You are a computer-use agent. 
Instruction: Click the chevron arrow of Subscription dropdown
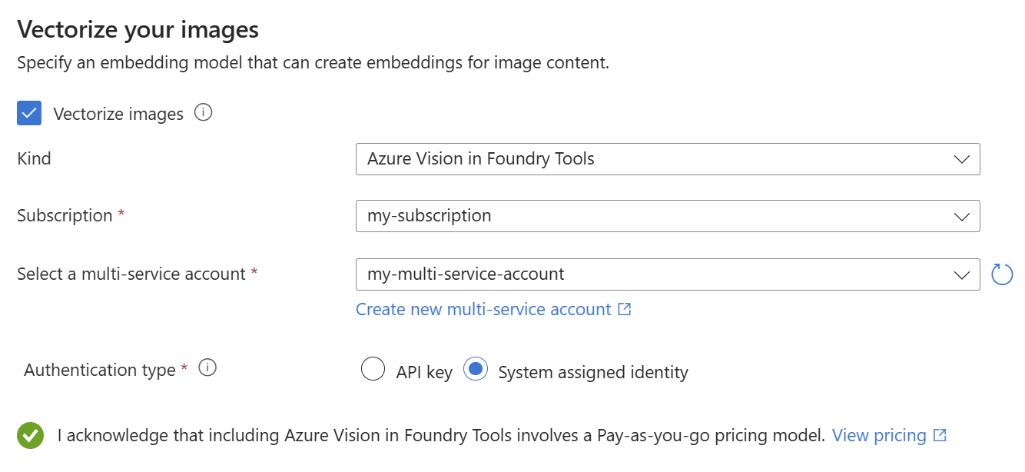point(961,216)
